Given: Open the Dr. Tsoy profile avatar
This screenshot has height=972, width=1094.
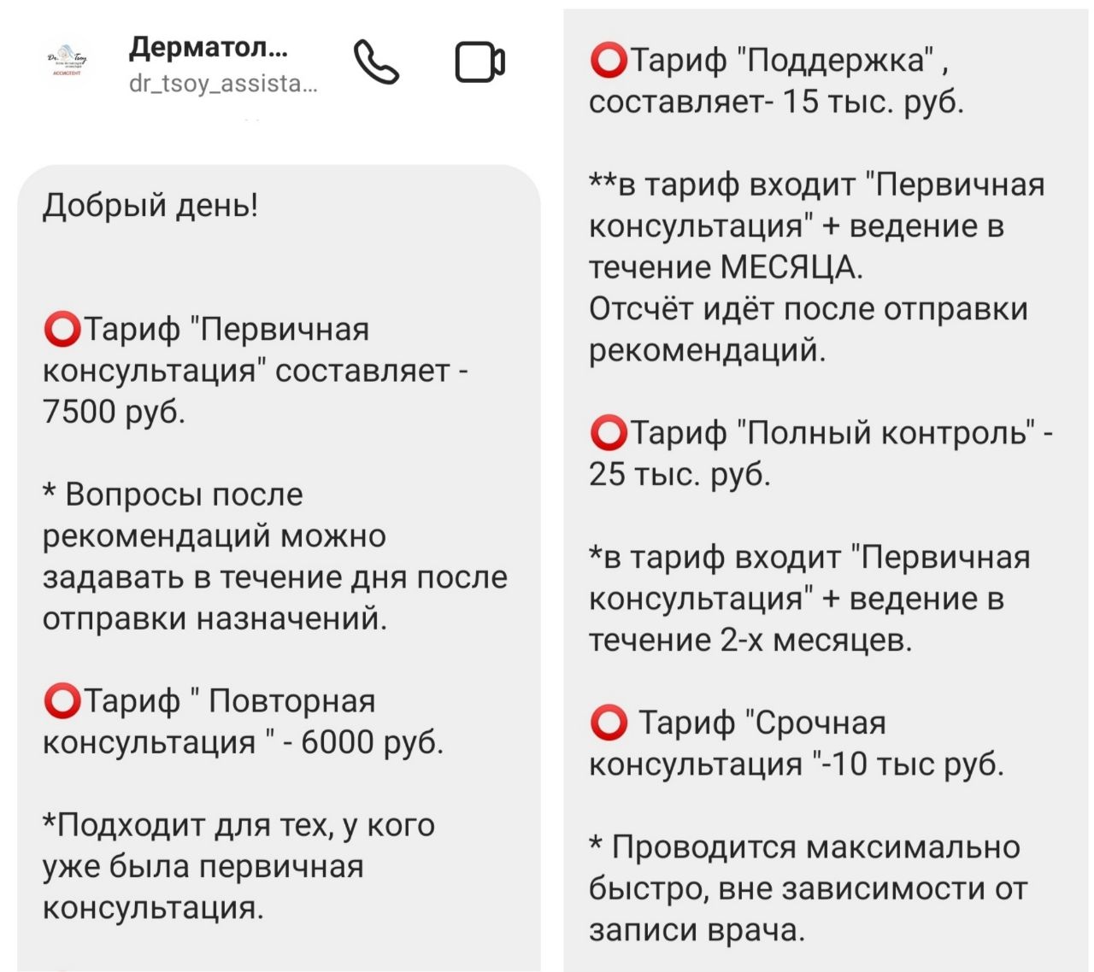Looking at the screenshot, I should (x=66, y=61).
